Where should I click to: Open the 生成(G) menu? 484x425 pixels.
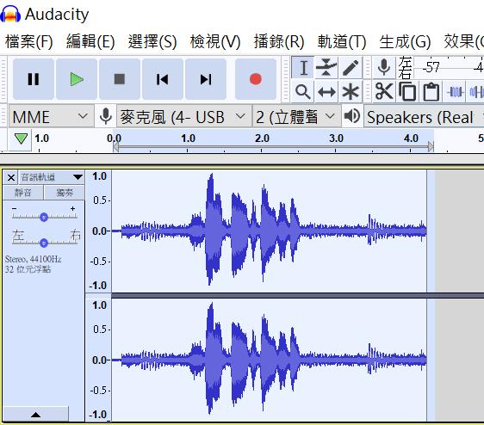405,41
